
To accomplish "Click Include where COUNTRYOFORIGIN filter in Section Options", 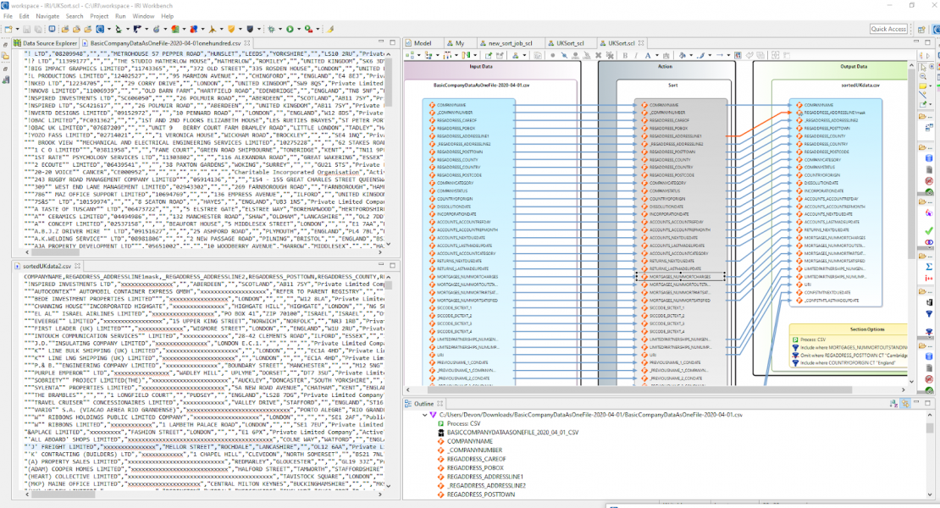I will coord(849,363).
